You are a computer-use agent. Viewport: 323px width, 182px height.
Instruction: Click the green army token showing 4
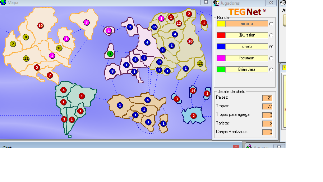[x=110, y=54]
